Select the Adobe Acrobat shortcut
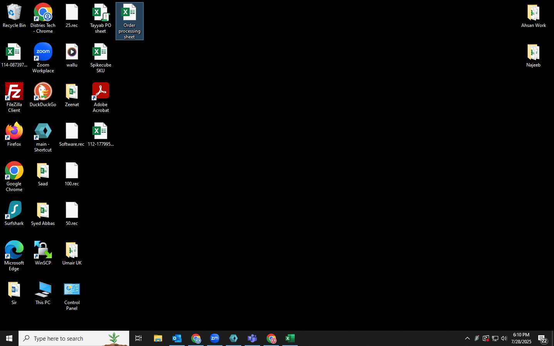Viewport: 554px width, 346px height. tap(101, 98)
